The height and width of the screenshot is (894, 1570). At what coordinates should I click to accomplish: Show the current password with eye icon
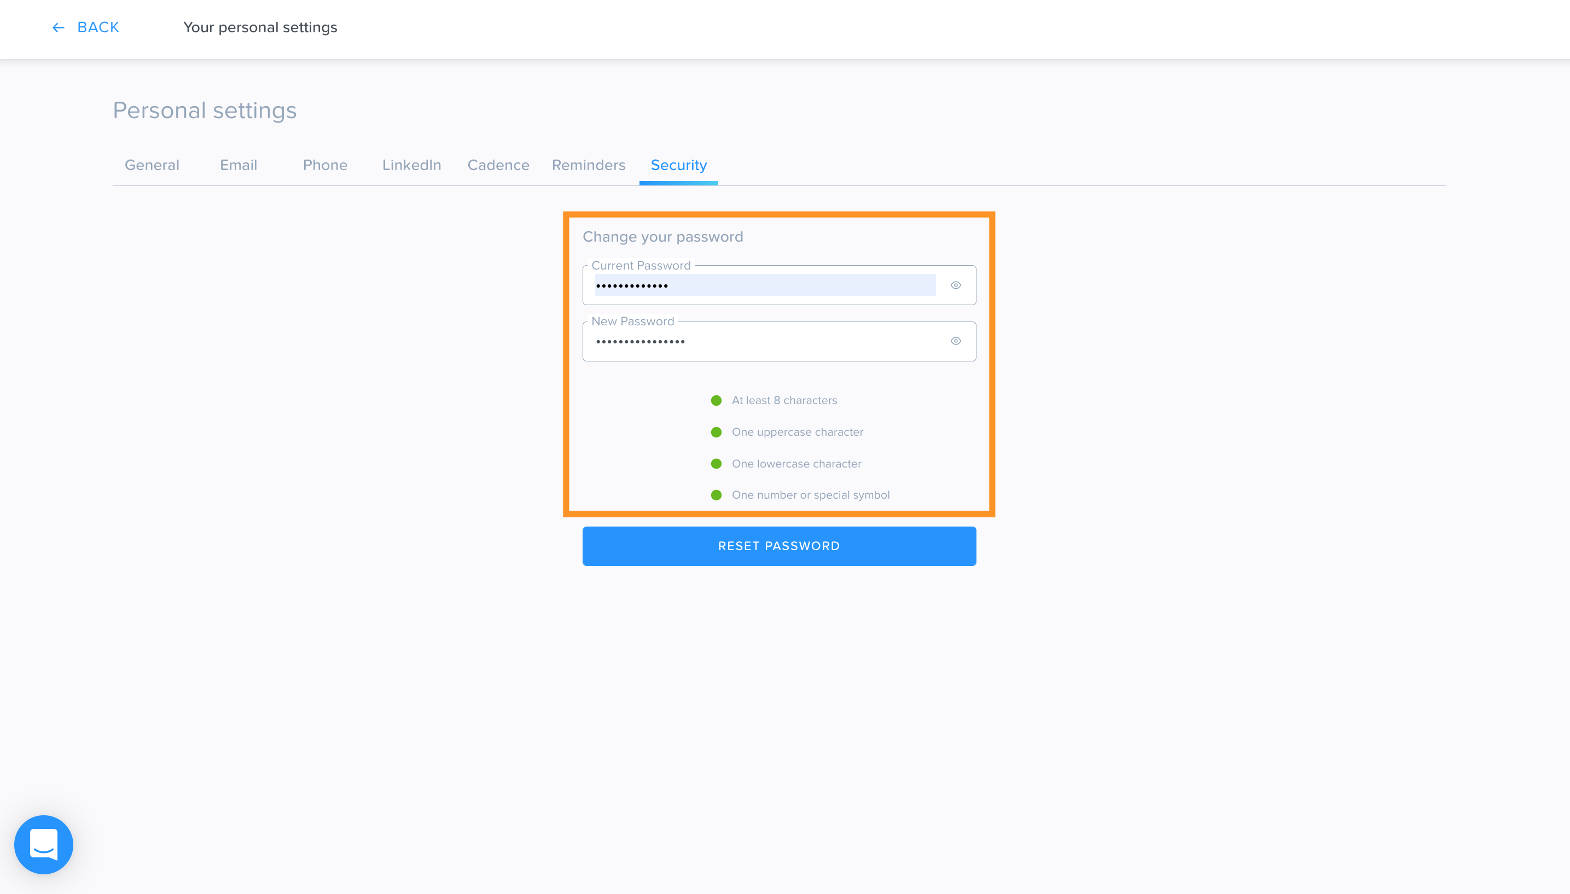pos(956,285)
